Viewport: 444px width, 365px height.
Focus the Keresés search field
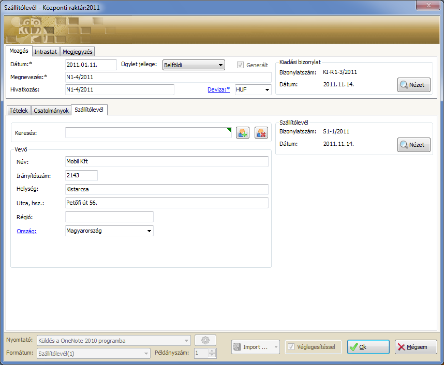pos(149,133)
